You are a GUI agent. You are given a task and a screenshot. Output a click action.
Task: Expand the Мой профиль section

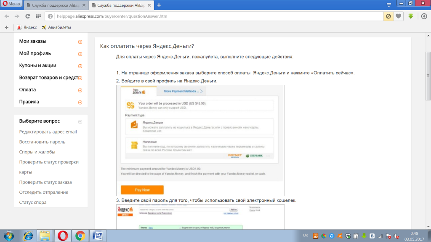pos(80,54)
